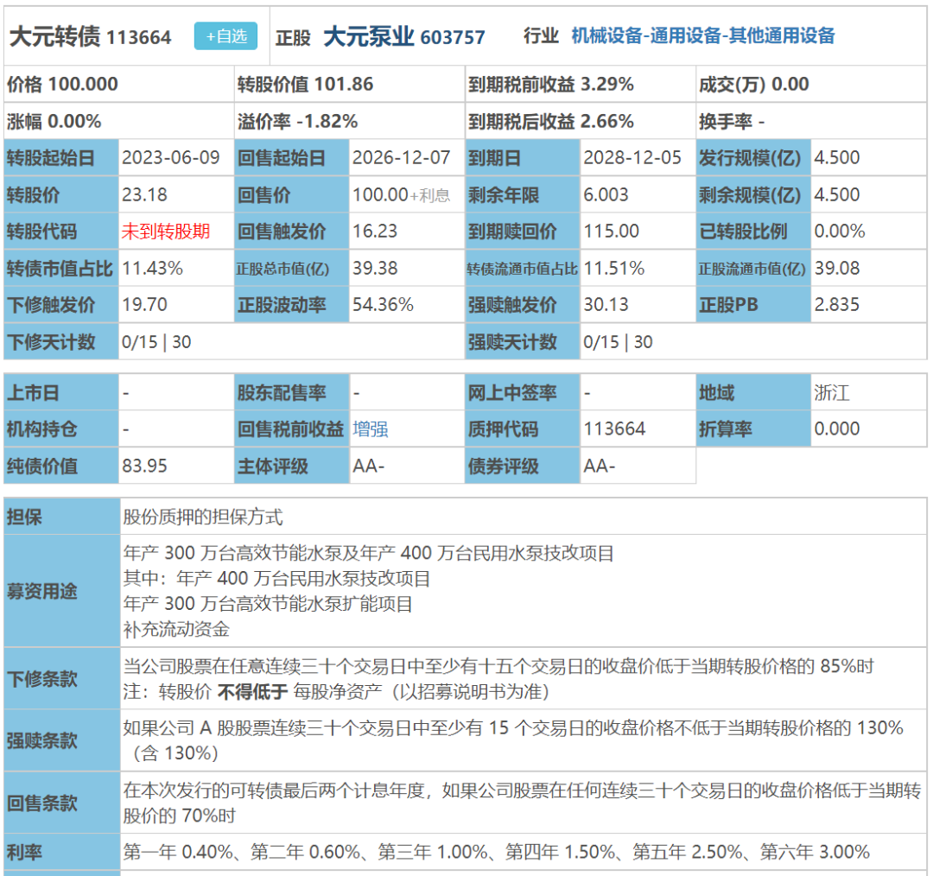Screen dimensions: 933x876
Task: Select the 担保 text 股份质押的担保方式
Action: [x=203, y=517]
